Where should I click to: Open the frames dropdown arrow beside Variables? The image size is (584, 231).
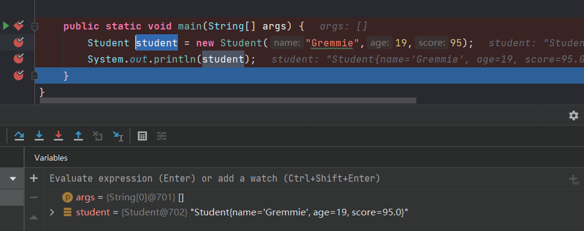coord(13,179)
